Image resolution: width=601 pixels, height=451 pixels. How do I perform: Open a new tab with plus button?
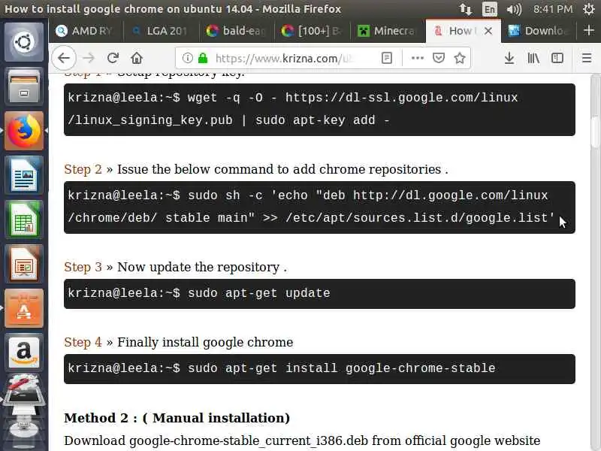coord(589,30)
